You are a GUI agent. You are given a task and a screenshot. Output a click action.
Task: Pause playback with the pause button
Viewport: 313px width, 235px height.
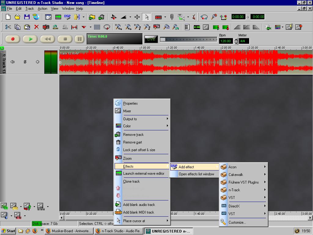pos(79,39)
